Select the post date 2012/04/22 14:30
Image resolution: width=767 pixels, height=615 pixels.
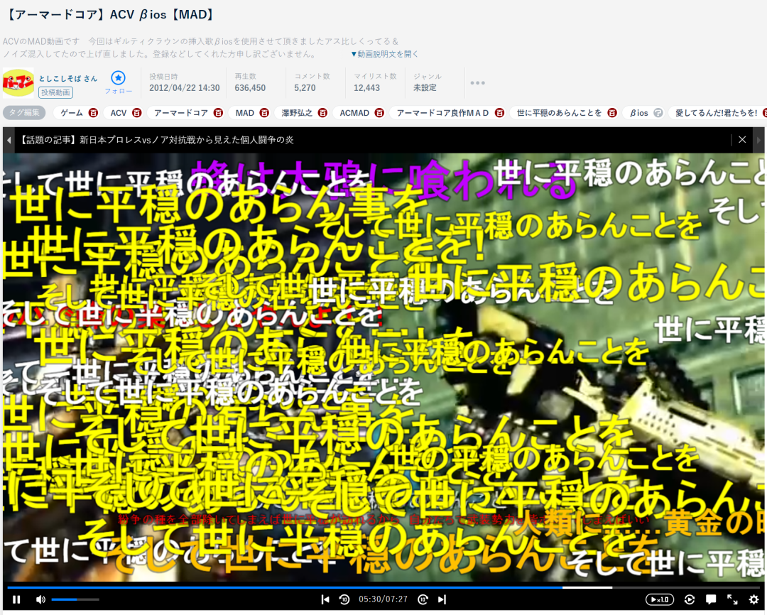(x=185, y=88)
